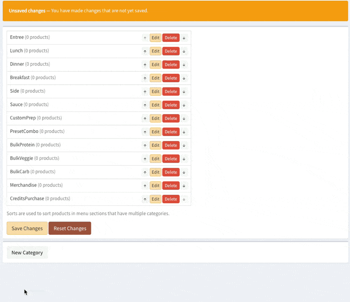Screen dimensions: 350x302
Task: Delete the Sauce category
Action: [171, 105]
